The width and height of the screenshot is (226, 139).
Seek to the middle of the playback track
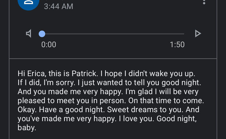(113, 34)
